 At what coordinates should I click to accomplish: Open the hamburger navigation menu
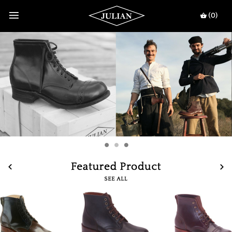click(x=14, y=15)
